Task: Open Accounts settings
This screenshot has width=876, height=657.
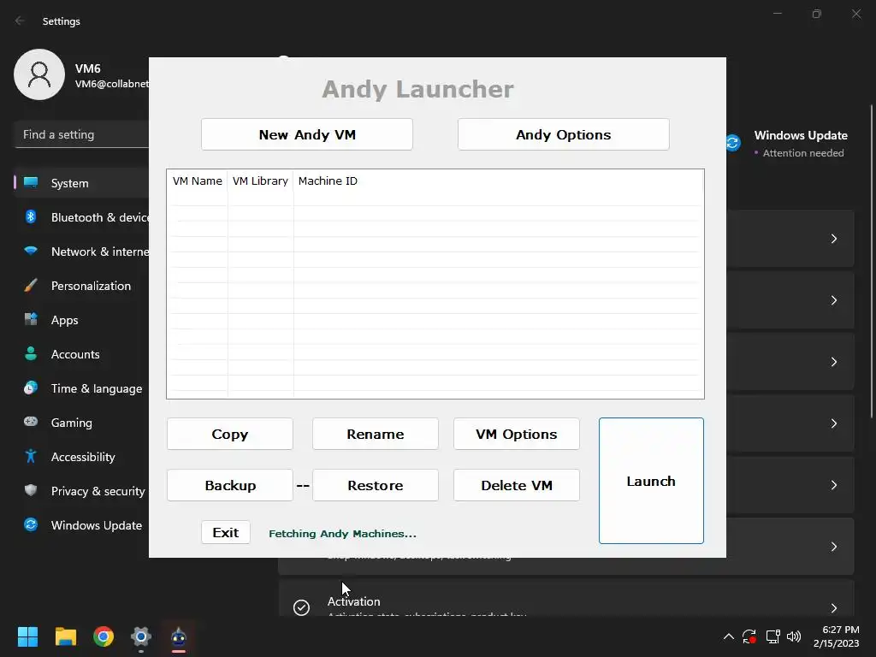Action: 81,354
